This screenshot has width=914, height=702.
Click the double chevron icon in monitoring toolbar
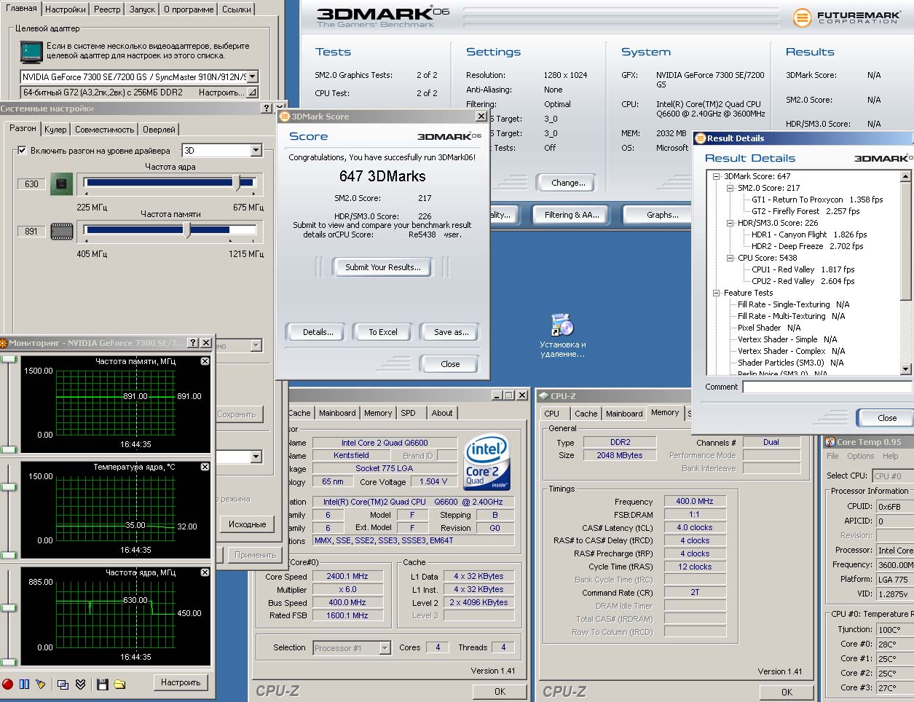click(80, 684)
